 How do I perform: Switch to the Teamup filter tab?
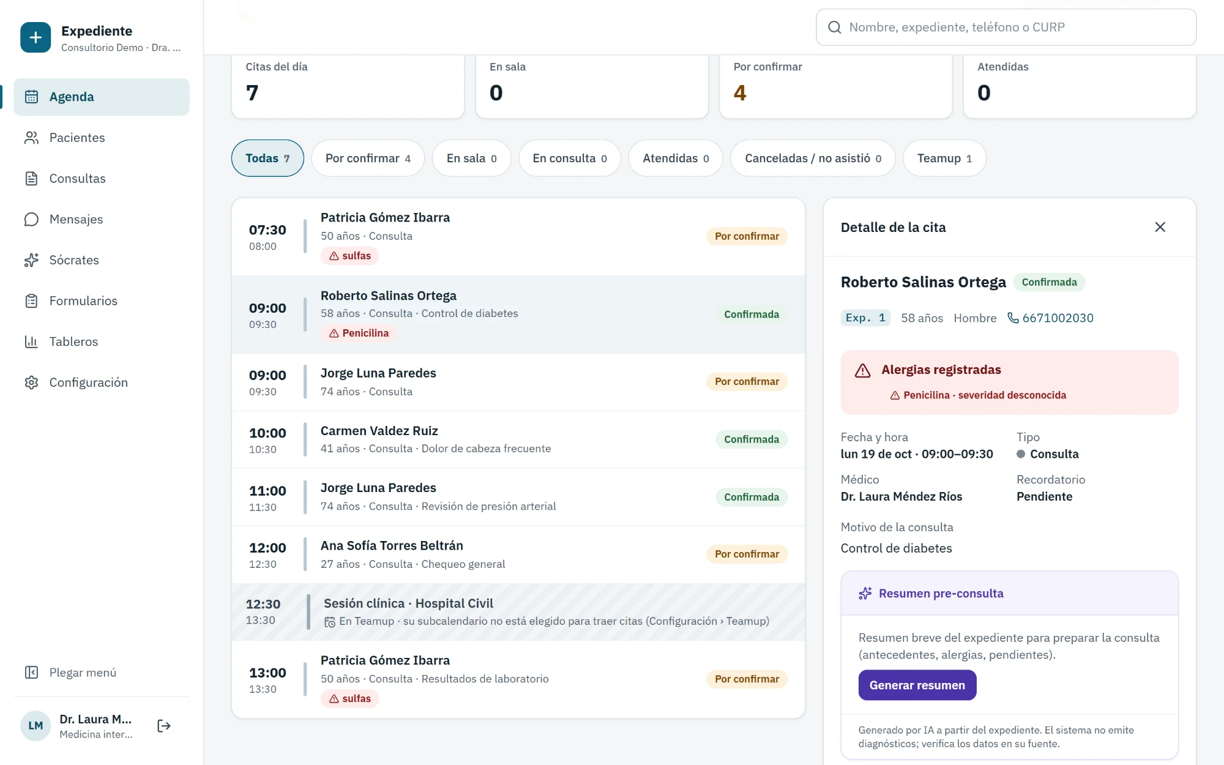[944, 159]
